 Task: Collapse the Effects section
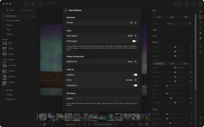[x=172, y=42]
